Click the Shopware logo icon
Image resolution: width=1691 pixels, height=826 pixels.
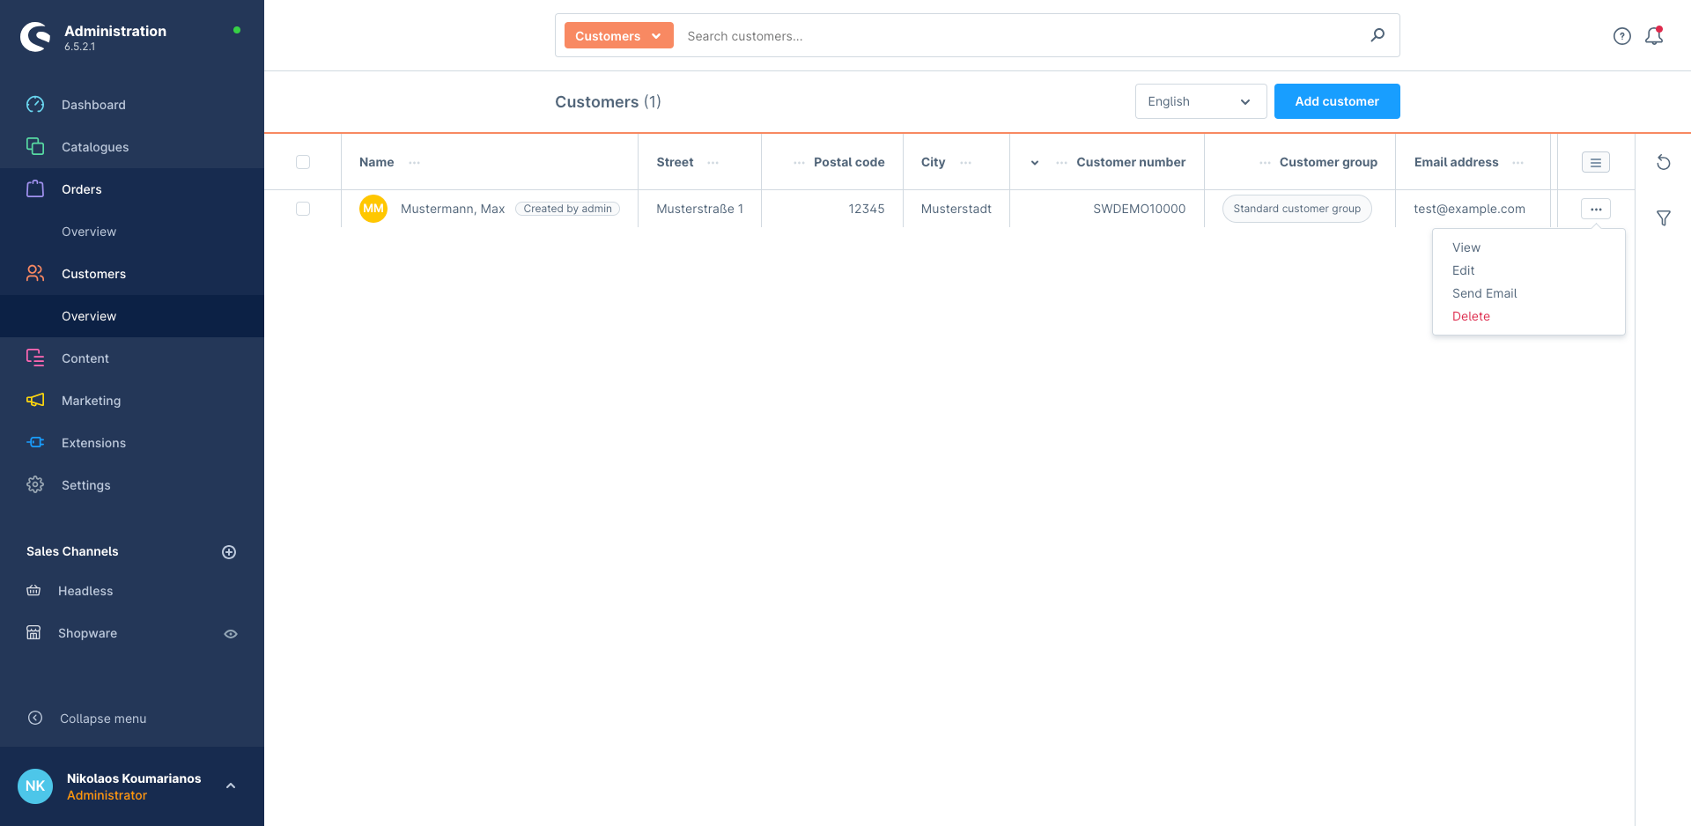35,37
